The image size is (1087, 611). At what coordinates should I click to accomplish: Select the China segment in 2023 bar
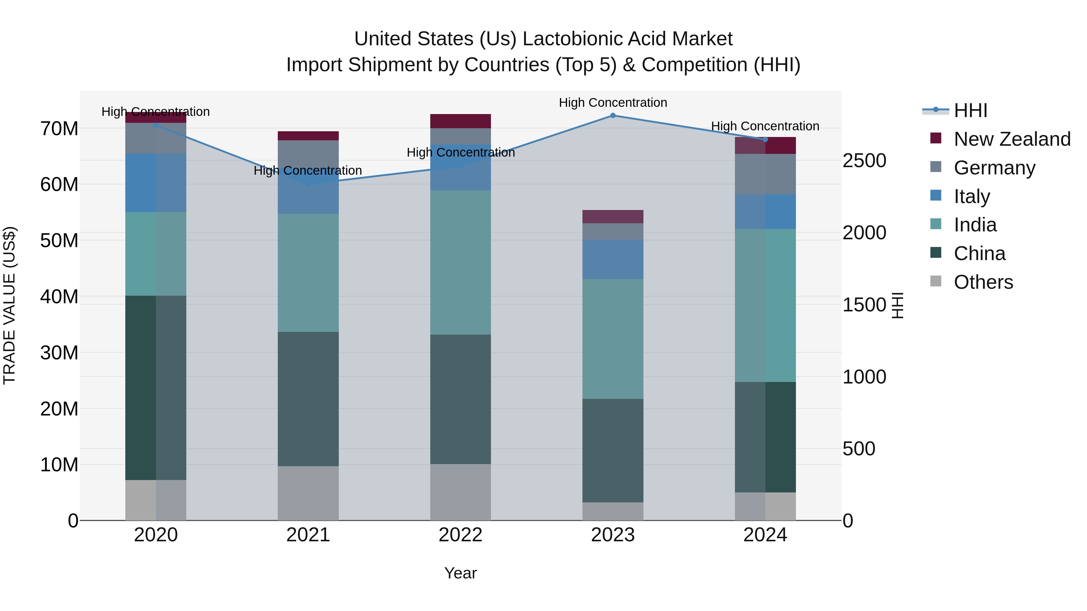point(613,450)
